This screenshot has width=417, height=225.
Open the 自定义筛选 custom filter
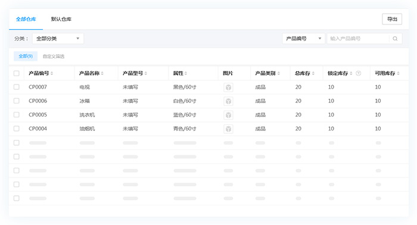[x=54, y=57]
